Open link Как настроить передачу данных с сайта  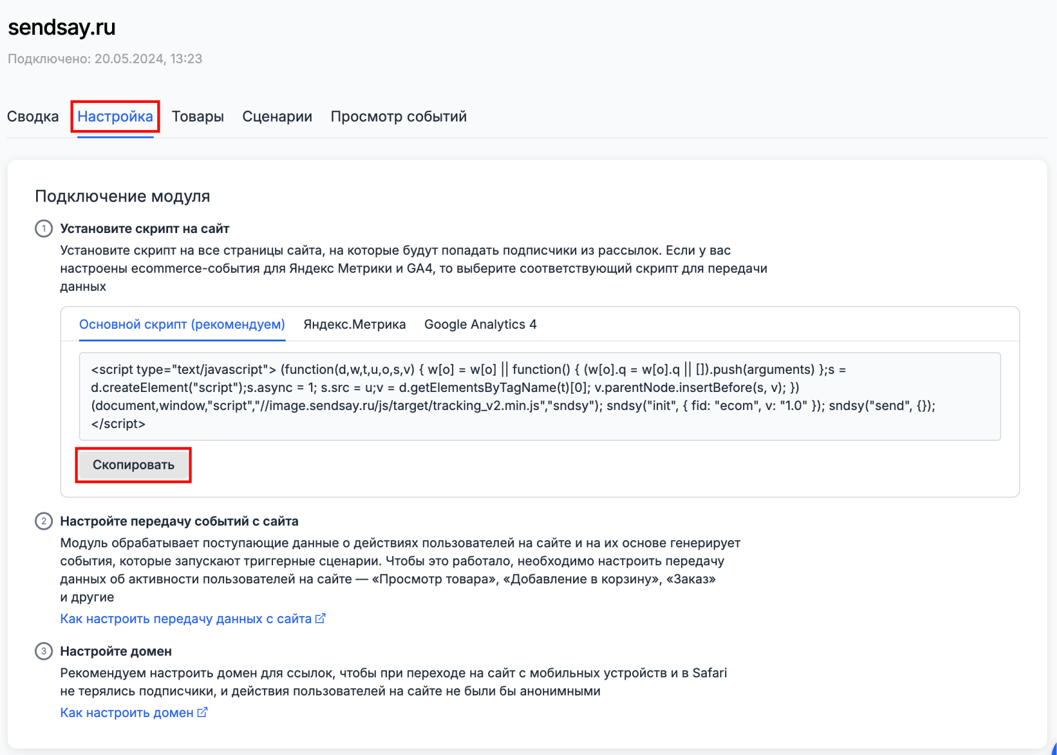pos(186,619)
